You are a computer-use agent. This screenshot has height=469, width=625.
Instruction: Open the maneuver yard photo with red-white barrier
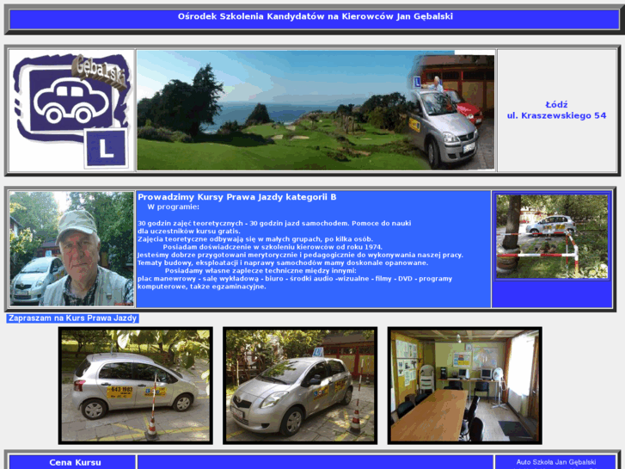pos(552,237)
